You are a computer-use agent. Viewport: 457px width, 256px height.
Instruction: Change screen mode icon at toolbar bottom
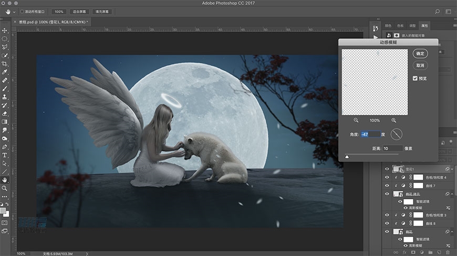(5, 231)
